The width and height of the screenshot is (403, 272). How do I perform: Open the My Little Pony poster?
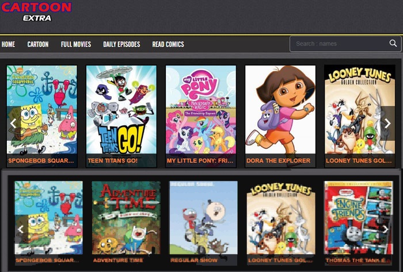[x=201, y=110]
